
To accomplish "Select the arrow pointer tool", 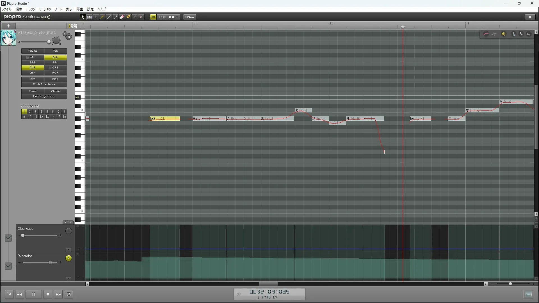I will pos(83,17).
